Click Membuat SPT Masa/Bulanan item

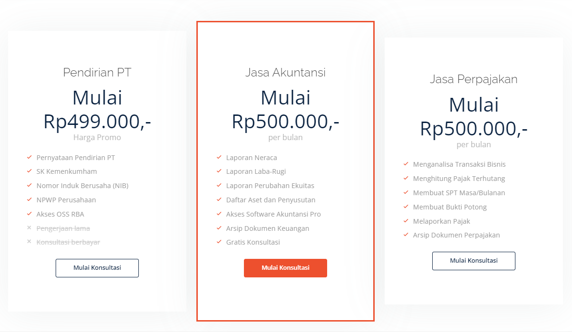[x=459, y=193]
